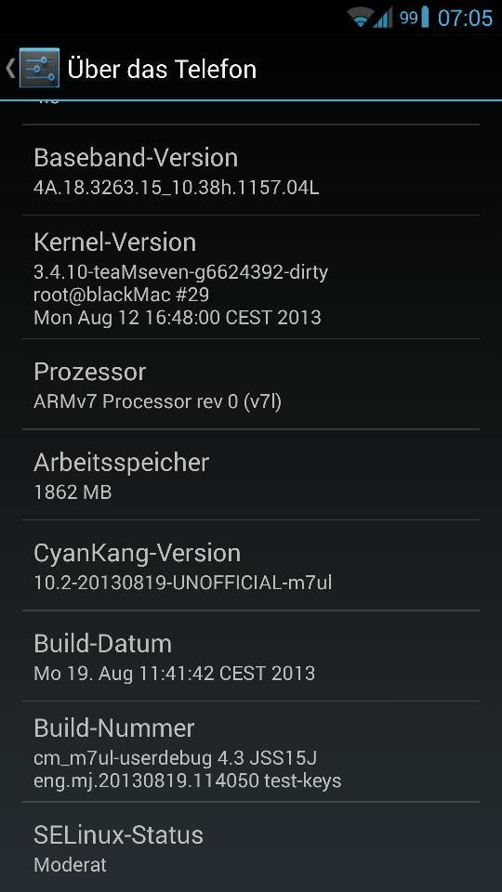The height and width of the screenshot is (892, 502).
Task: Tap the CyanKang-Version entry
Action: pos(251,565)
